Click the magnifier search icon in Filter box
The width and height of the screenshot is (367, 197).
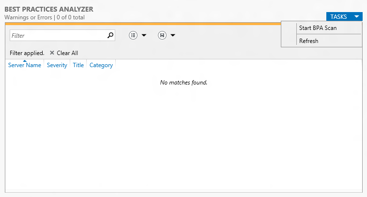click(110, 35)
